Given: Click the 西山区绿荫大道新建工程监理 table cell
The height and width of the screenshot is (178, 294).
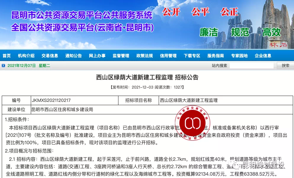Looking at the screenshot, I should click(226, 100).
